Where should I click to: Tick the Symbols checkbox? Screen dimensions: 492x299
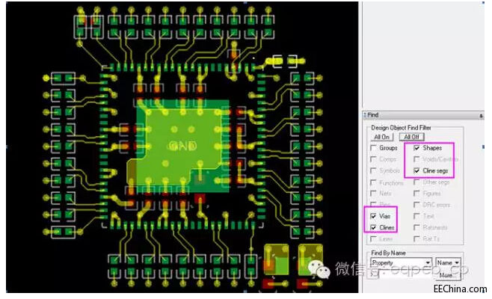coord(374,170)
